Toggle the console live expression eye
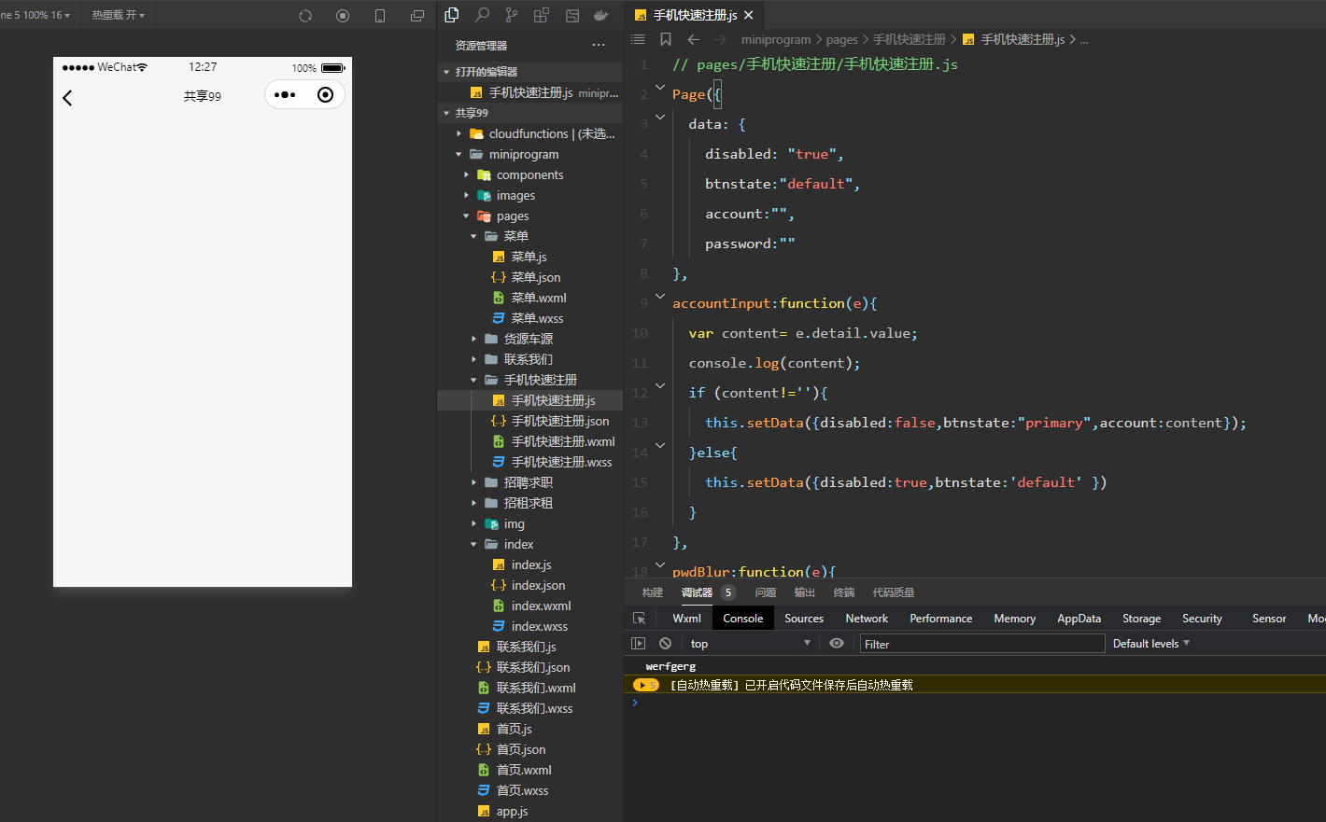Viewport: 1326px width, 822px height. [x=837, y=644]
